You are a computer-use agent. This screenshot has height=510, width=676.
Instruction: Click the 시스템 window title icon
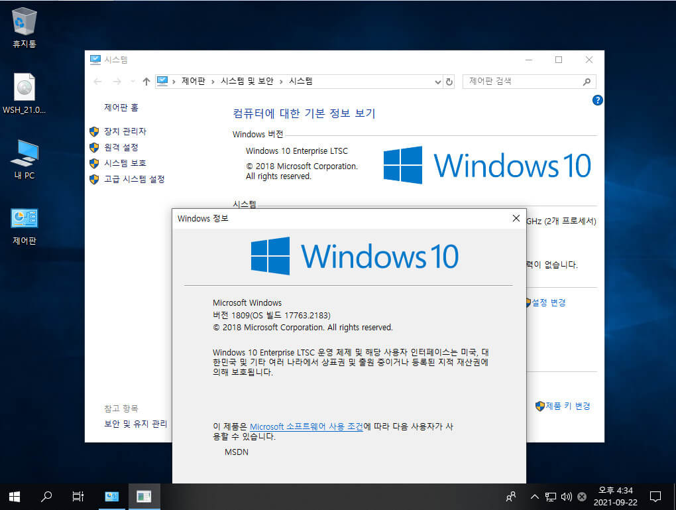tap(95, 60)
